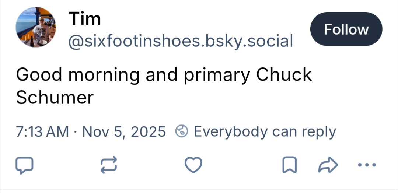Open Tim's profile picture
The image size is (398, 193).
coord(36,27)
